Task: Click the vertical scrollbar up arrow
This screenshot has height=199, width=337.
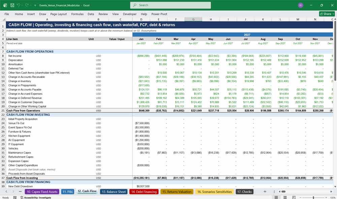Action: [x=335, y=19]
